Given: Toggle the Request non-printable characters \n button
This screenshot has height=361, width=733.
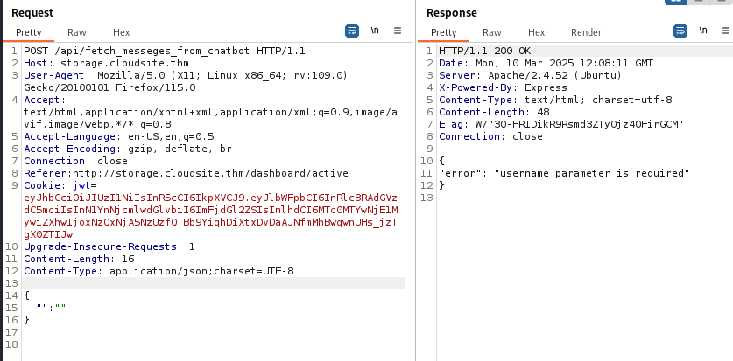Looking at the screenshot, I should [x=375, y=31].
